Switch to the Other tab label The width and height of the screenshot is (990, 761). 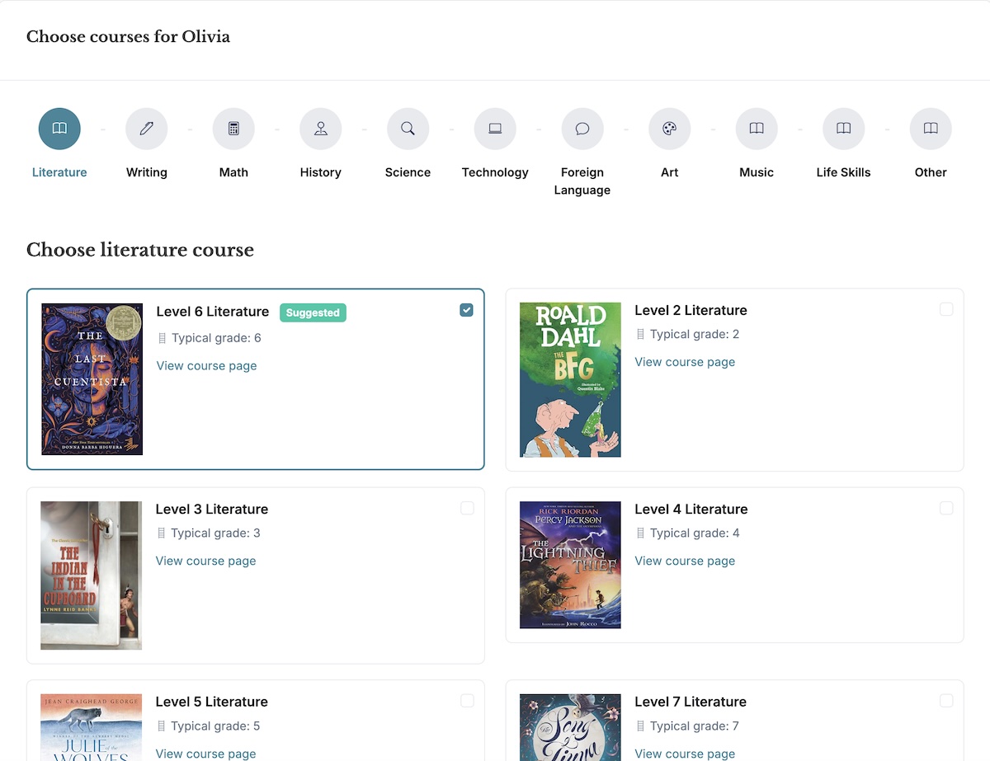click(931, 172)
